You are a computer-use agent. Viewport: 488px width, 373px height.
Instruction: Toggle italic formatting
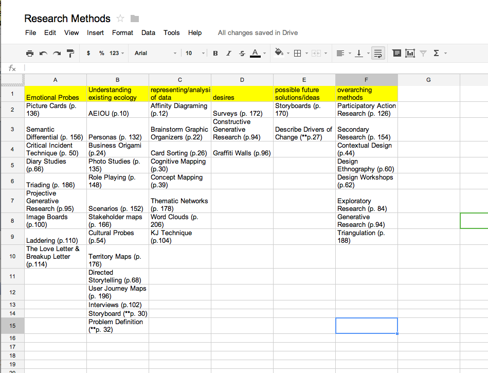pyautogui.click(x=228, y=53)
